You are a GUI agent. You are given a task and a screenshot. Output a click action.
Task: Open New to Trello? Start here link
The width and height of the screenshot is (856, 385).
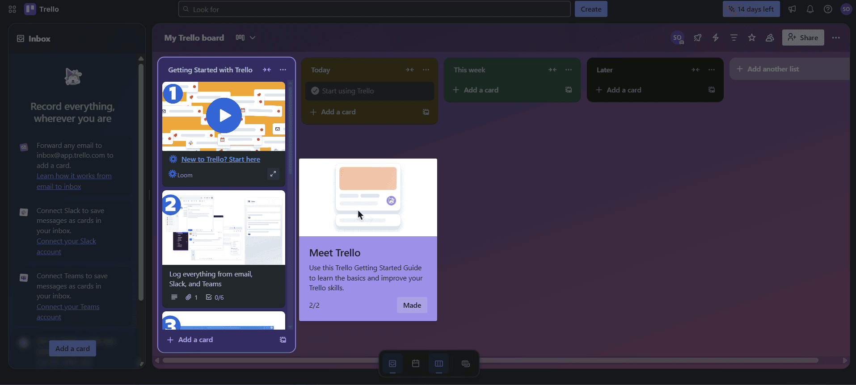pyautogui.click(x=221, y=159)
